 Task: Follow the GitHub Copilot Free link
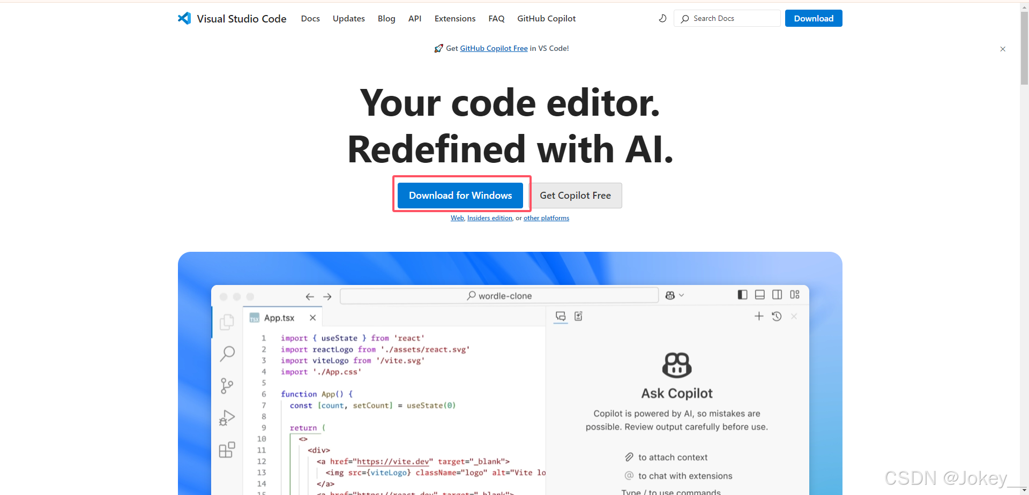(x=494, y=48)
